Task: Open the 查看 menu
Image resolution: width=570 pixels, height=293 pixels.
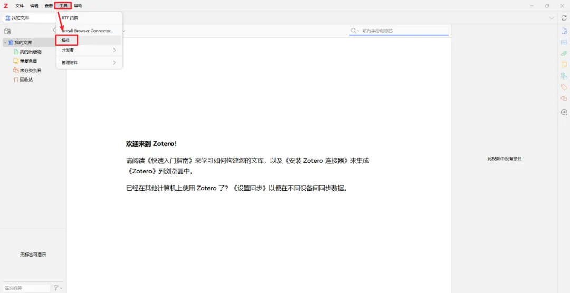Action: tap(49, 6)
